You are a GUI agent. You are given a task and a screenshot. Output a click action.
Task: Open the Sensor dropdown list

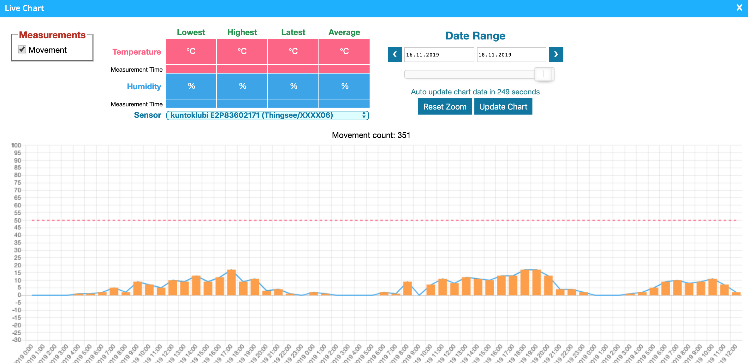tap(267, 115)
